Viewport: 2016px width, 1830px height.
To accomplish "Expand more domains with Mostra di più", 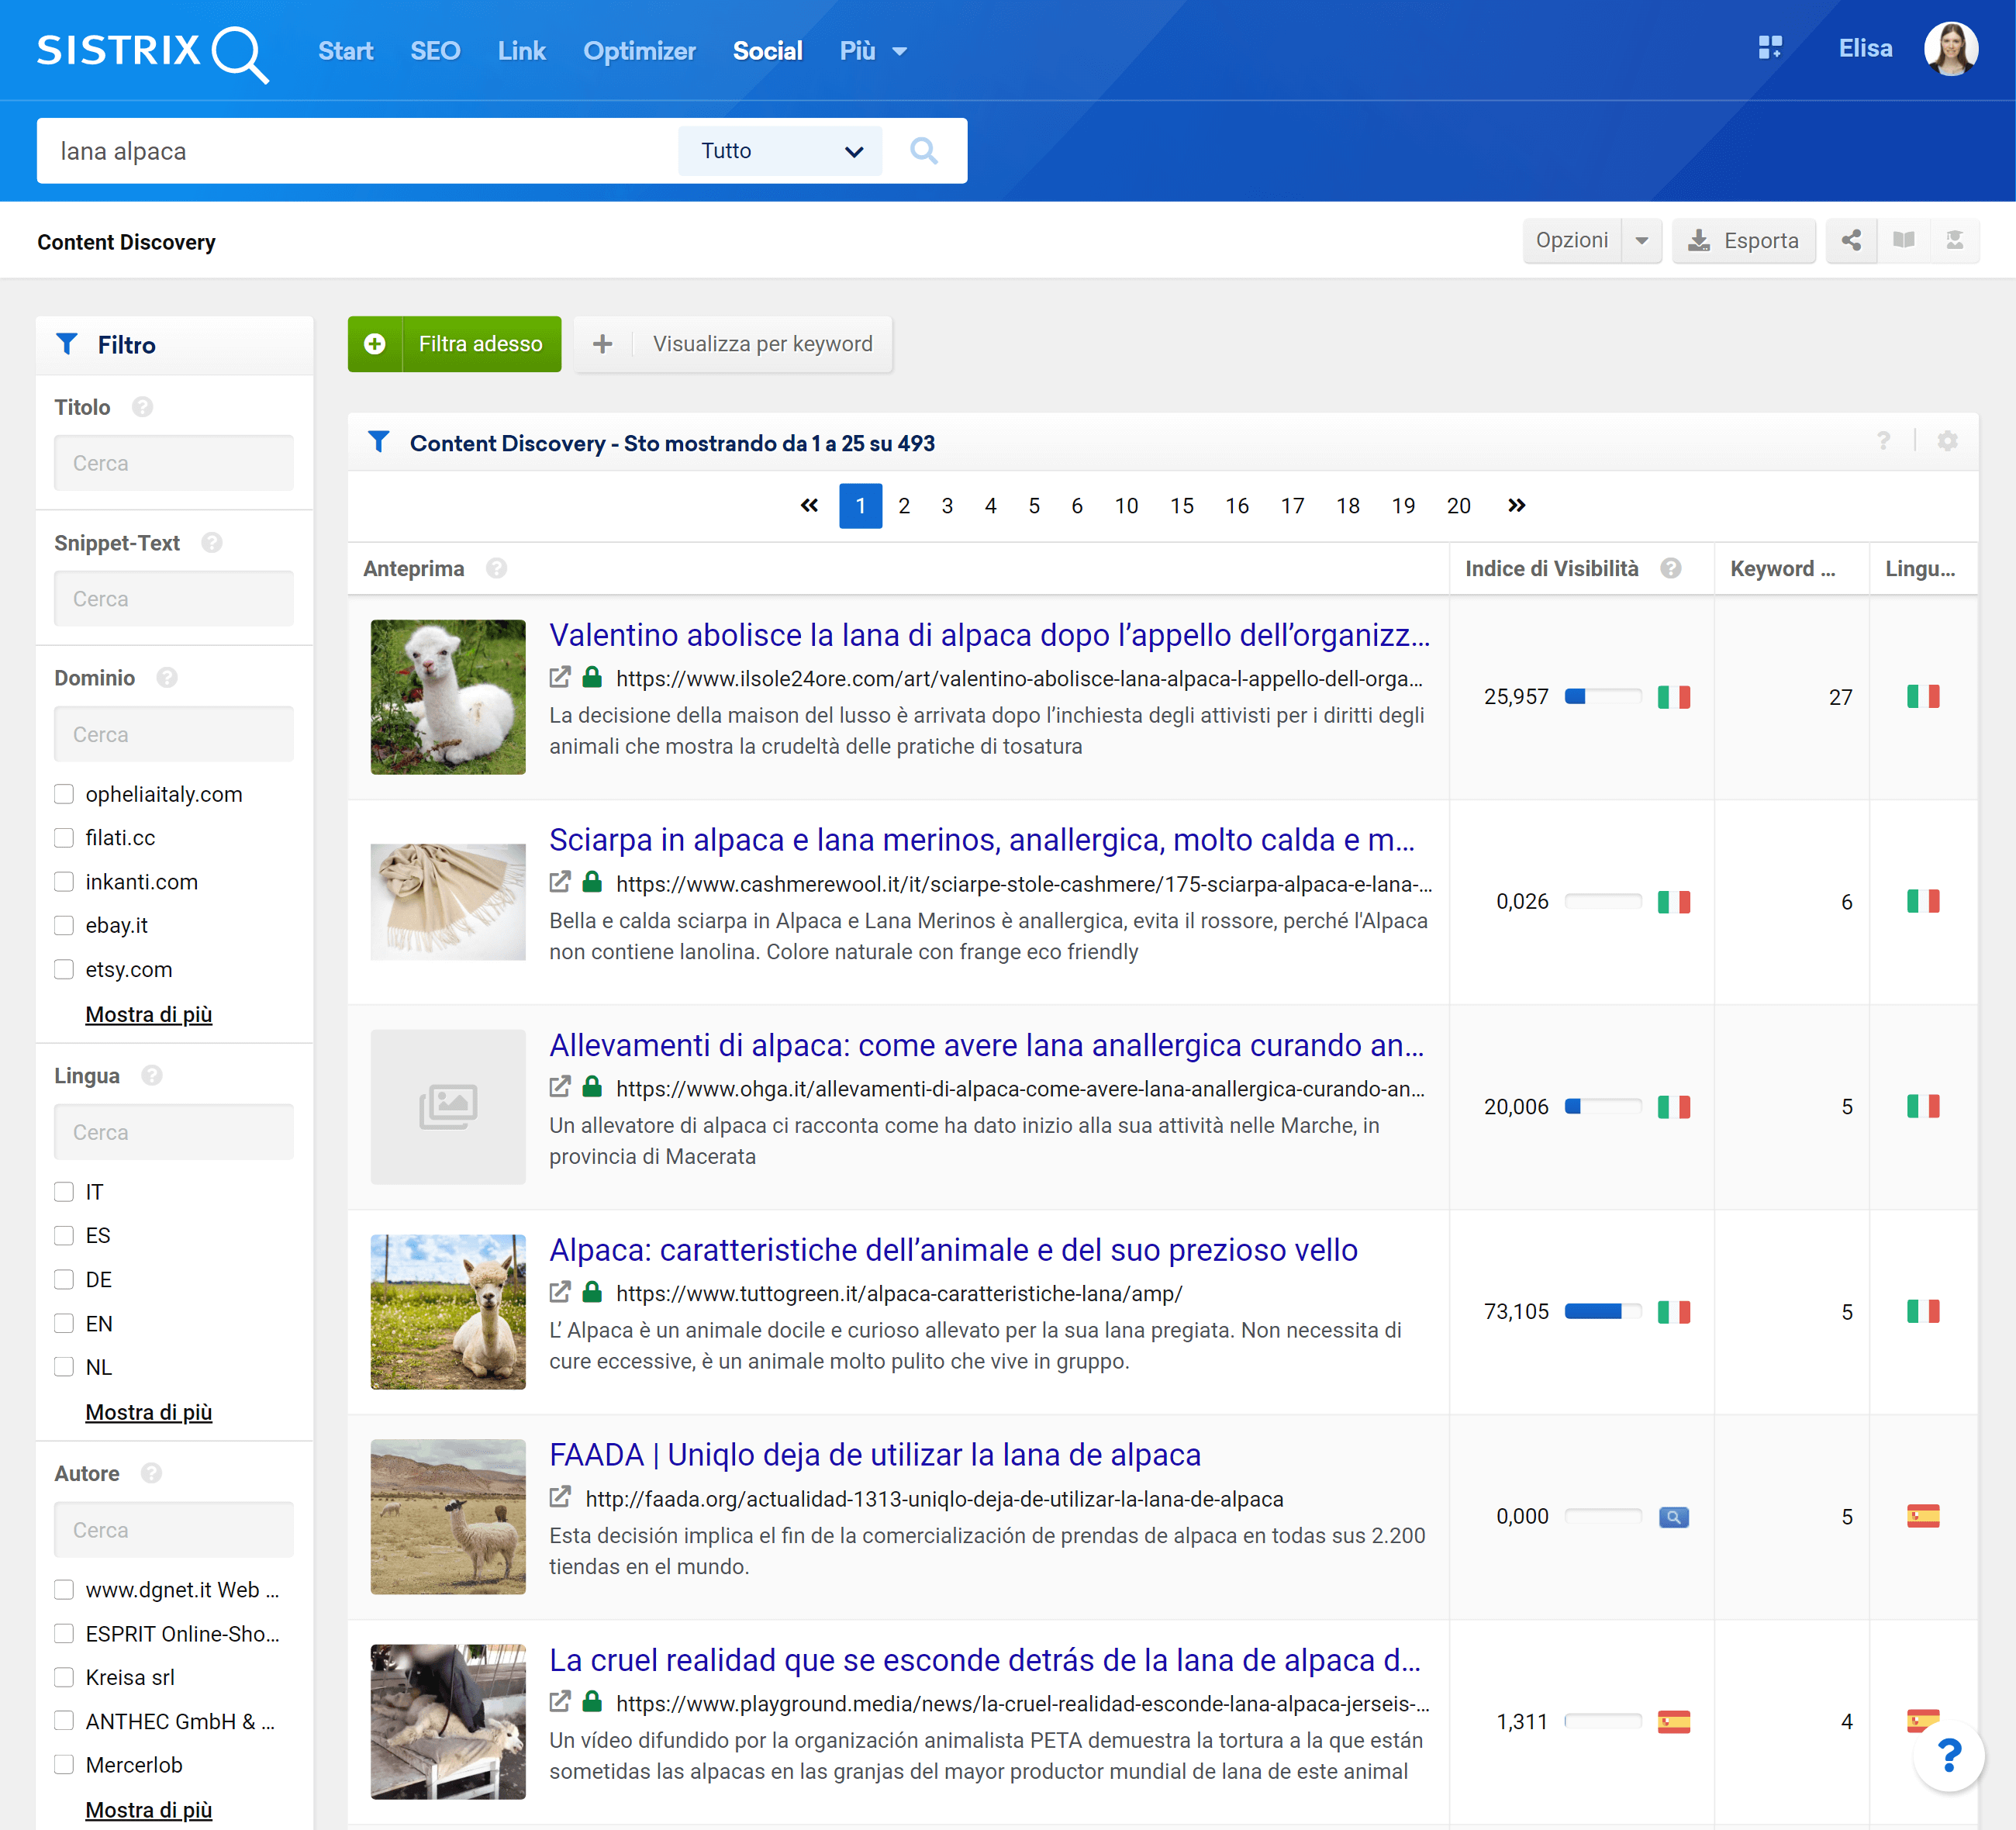I will coord(148,1014).
